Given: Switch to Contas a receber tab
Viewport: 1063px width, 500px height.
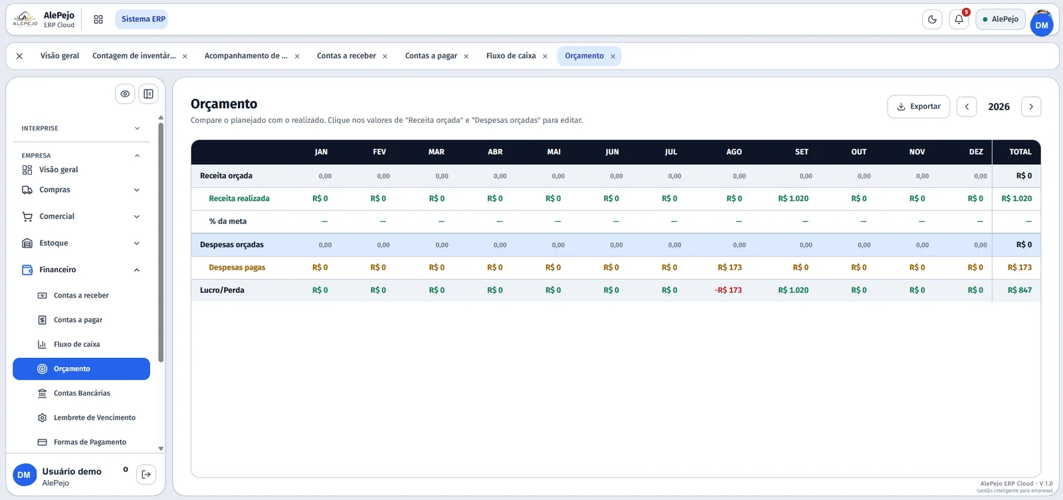Looking at the screenshot, I should pos(346,56).
